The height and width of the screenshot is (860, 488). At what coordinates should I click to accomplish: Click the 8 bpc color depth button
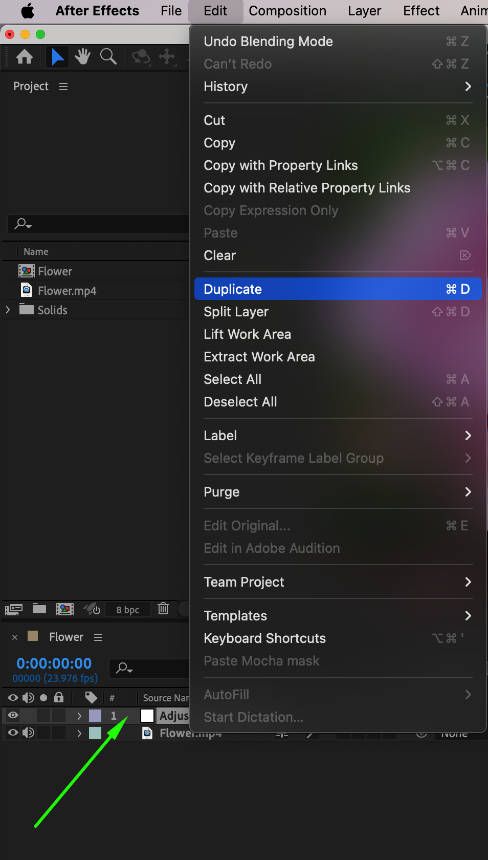128,610
